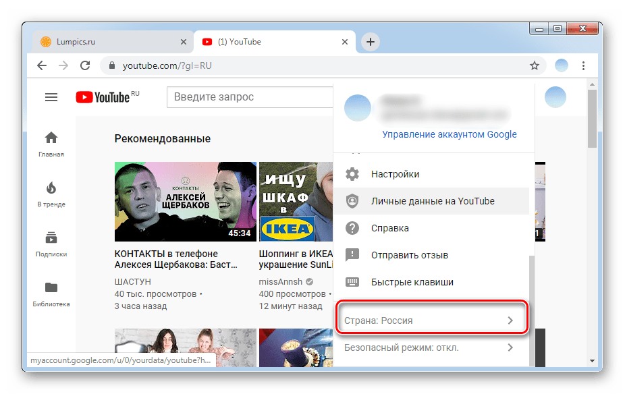Image resolution: width=625 pixels, height=394 pixels.
Task: Reload the page in the browser
Action: [85, 65]
